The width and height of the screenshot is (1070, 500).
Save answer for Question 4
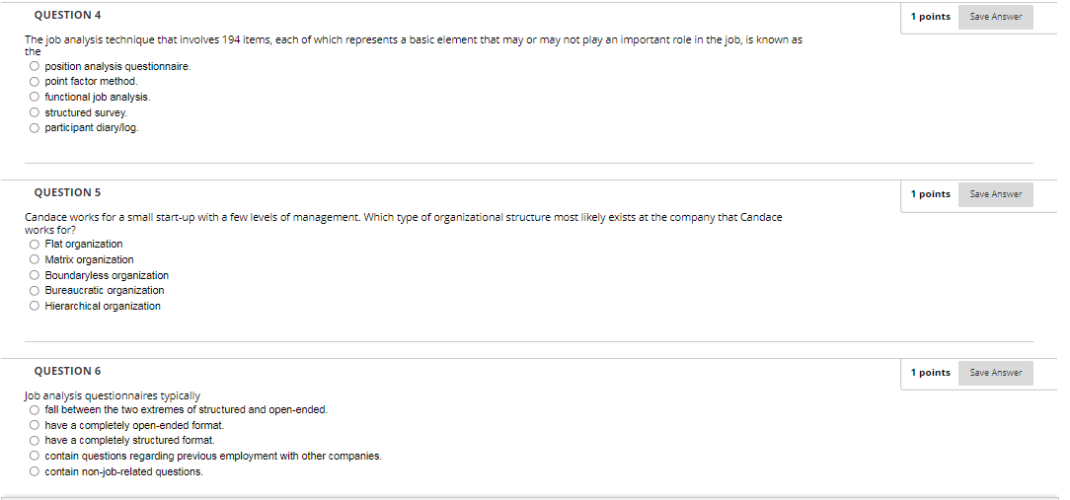coord(995,17)
